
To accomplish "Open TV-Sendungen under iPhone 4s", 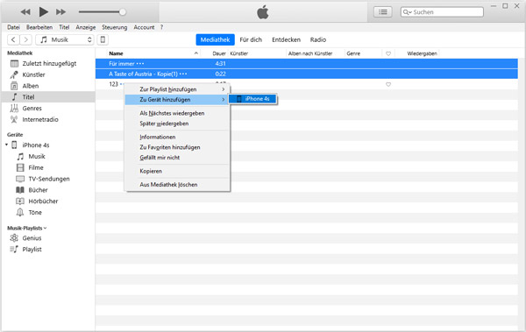I will coord(49,179).
